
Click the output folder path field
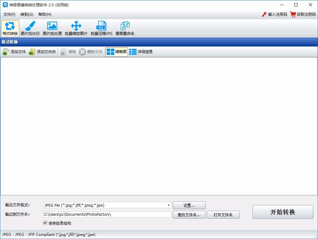[107, 215]
